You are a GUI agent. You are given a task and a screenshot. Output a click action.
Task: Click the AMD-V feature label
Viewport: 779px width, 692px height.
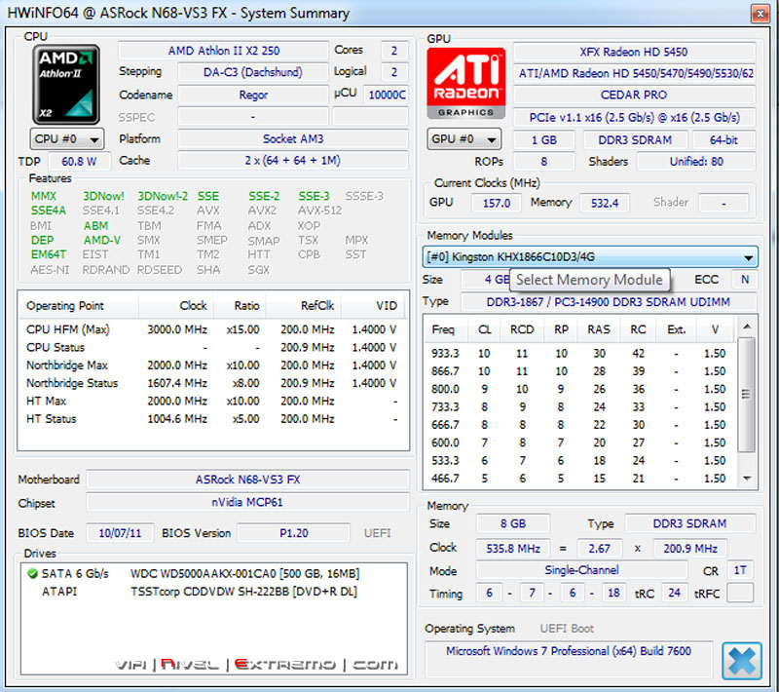(102, 240)
